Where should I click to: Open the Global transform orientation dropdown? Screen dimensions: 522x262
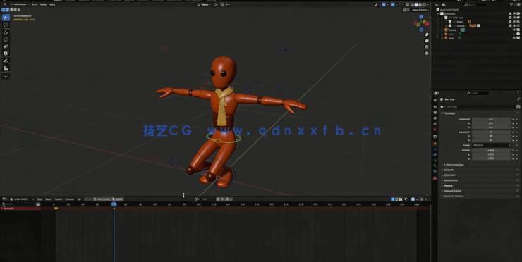tap(203, 5)
